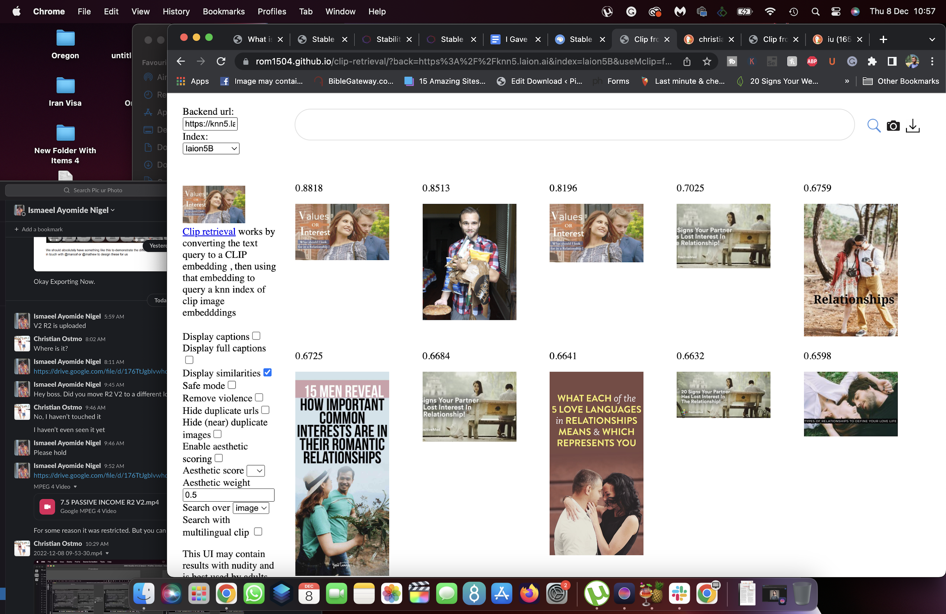Viewport: 946px width, 614px height.
Task: Bookmark this page with star icon
Action: tap(707, 61)
